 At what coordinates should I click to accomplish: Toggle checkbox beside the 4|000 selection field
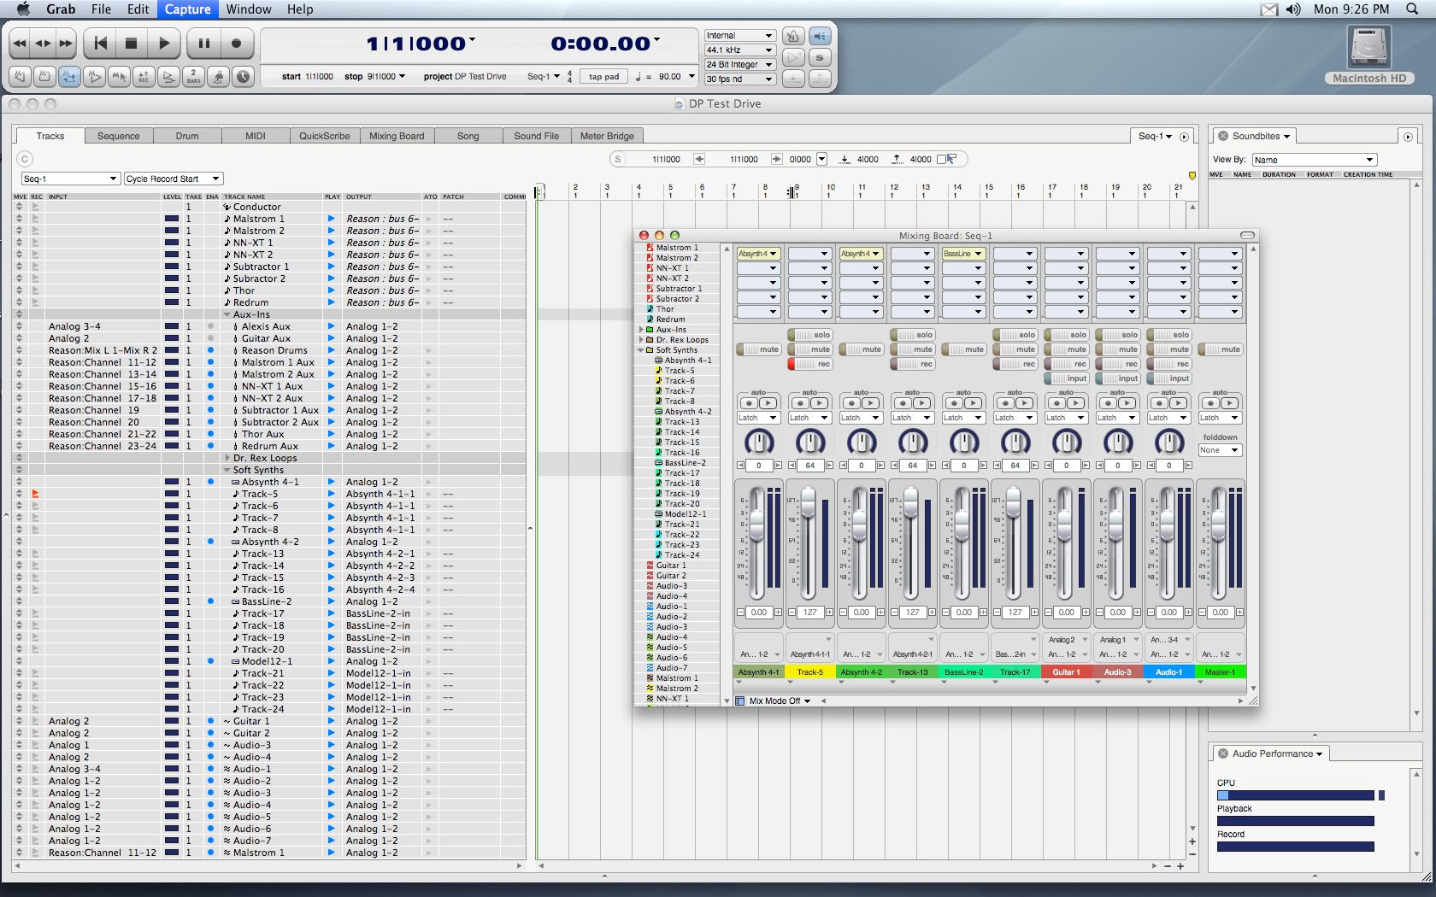(x=942, y=159)
